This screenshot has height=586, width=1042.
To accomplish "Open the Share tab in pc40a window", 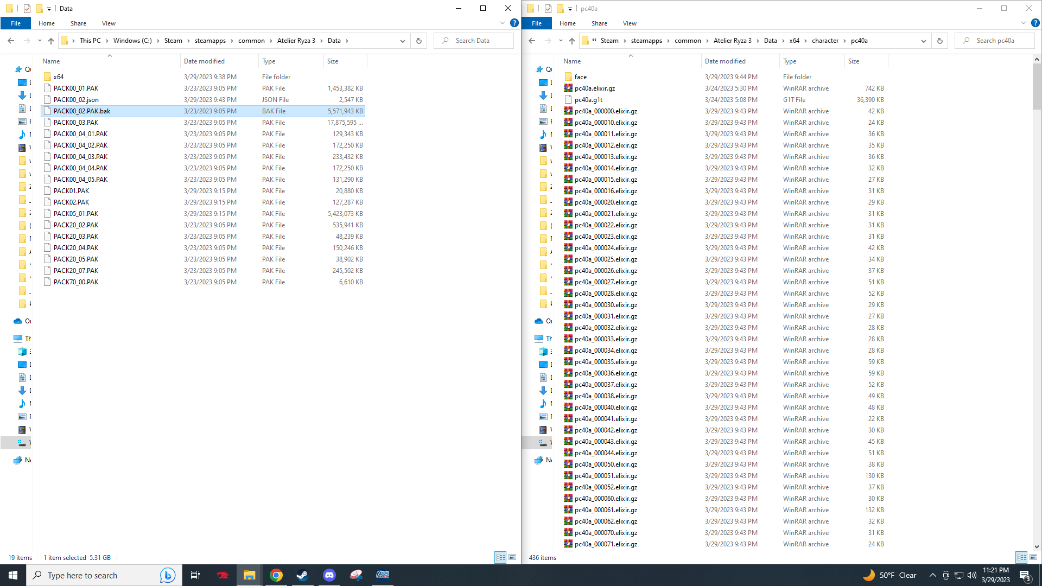I will pyautogui.click(x=599, y=23).
